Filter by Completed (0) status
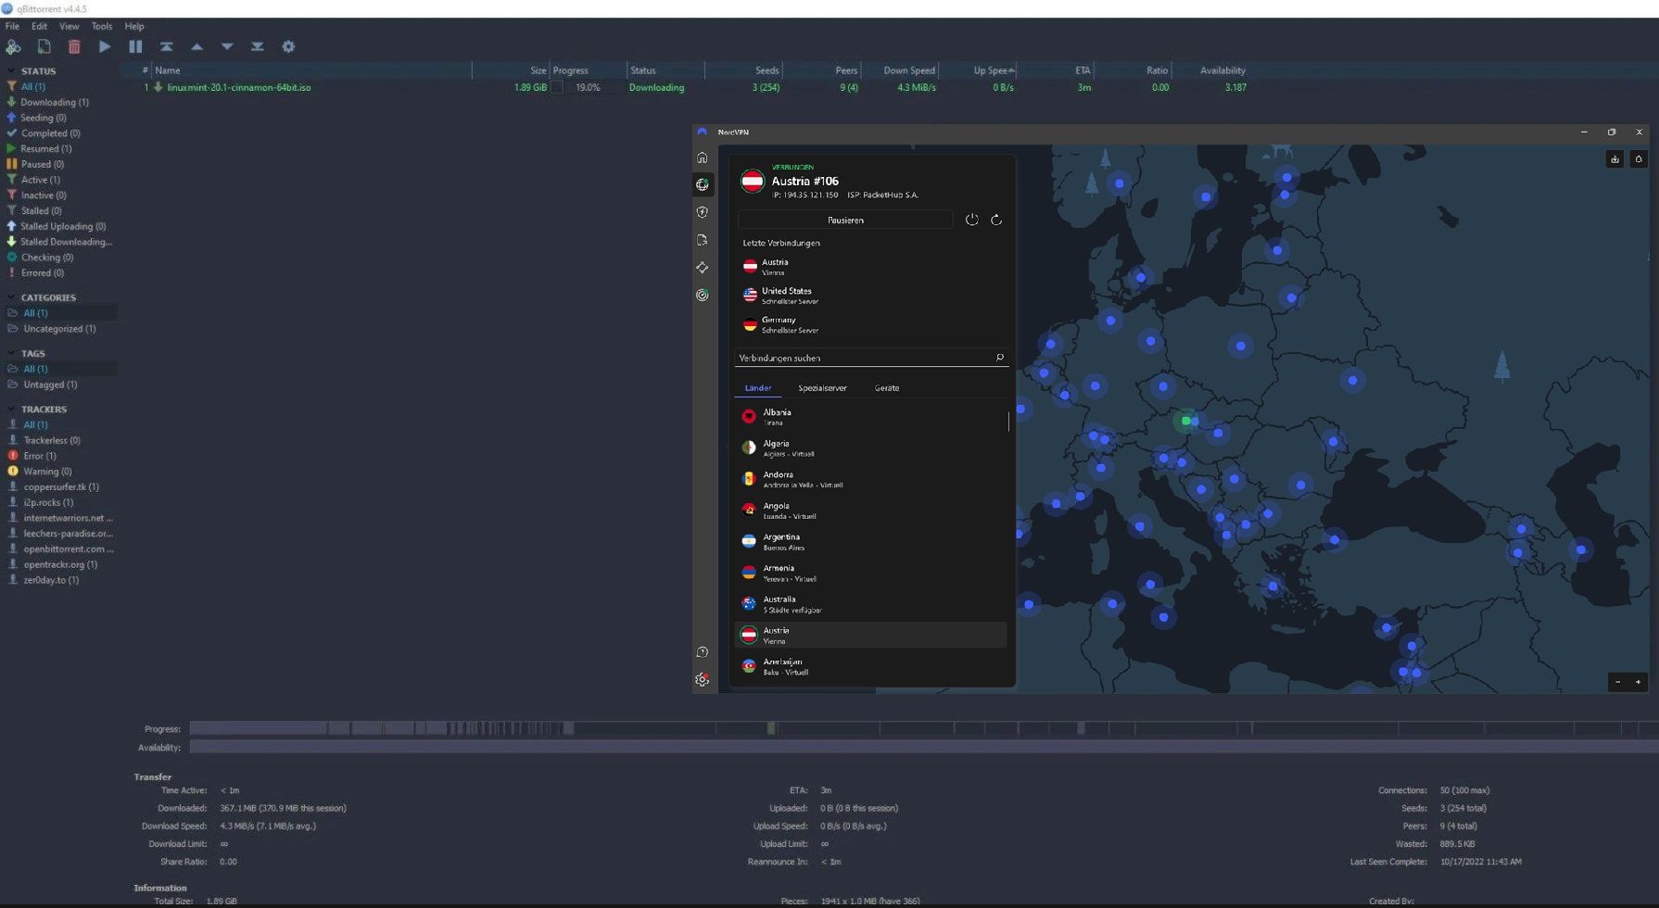Image resolution: width=1659 pixels, height=908 pixels. point(50,133)
